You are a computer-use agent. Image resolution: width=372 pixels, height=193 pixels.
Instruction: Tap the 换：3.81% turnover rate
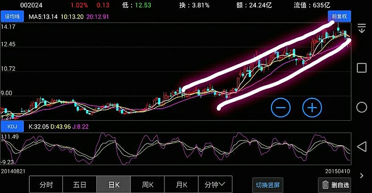pyautogui.click(x=194, y=5)
